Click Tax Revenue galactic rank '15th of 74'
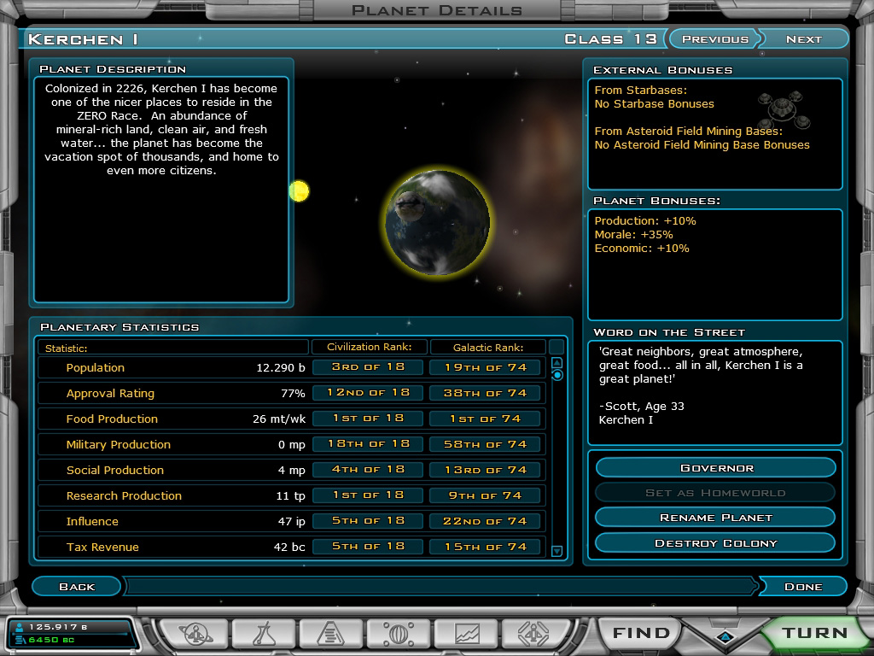Image resolution: width=874 pixels, height=656 pixels. point(485,548)
